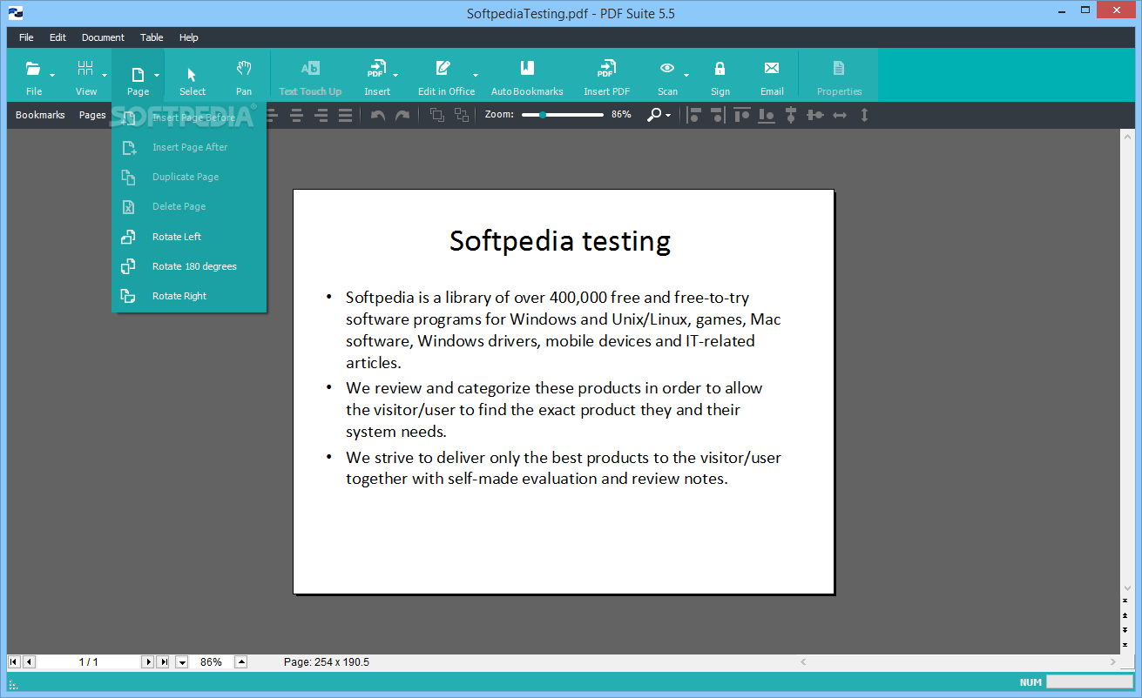Choose Rotate Right from Page menu
Viewport: 1142px width, 698px height.
click(x=189, y=296)
